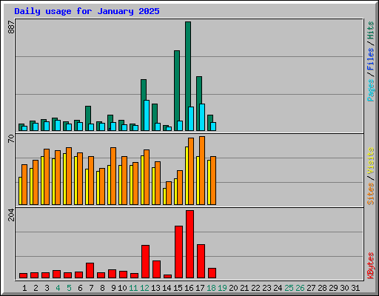Select day label 15 on the x-axis
This screenshot has height=296, width=379.
point(178,288)
